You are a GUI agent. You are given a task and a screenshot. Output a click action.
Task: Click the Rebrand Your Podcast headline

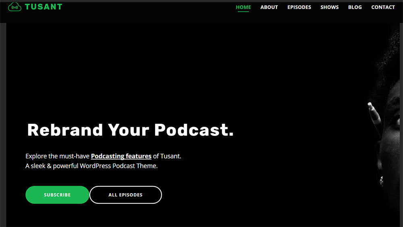[x=130, y=130]
